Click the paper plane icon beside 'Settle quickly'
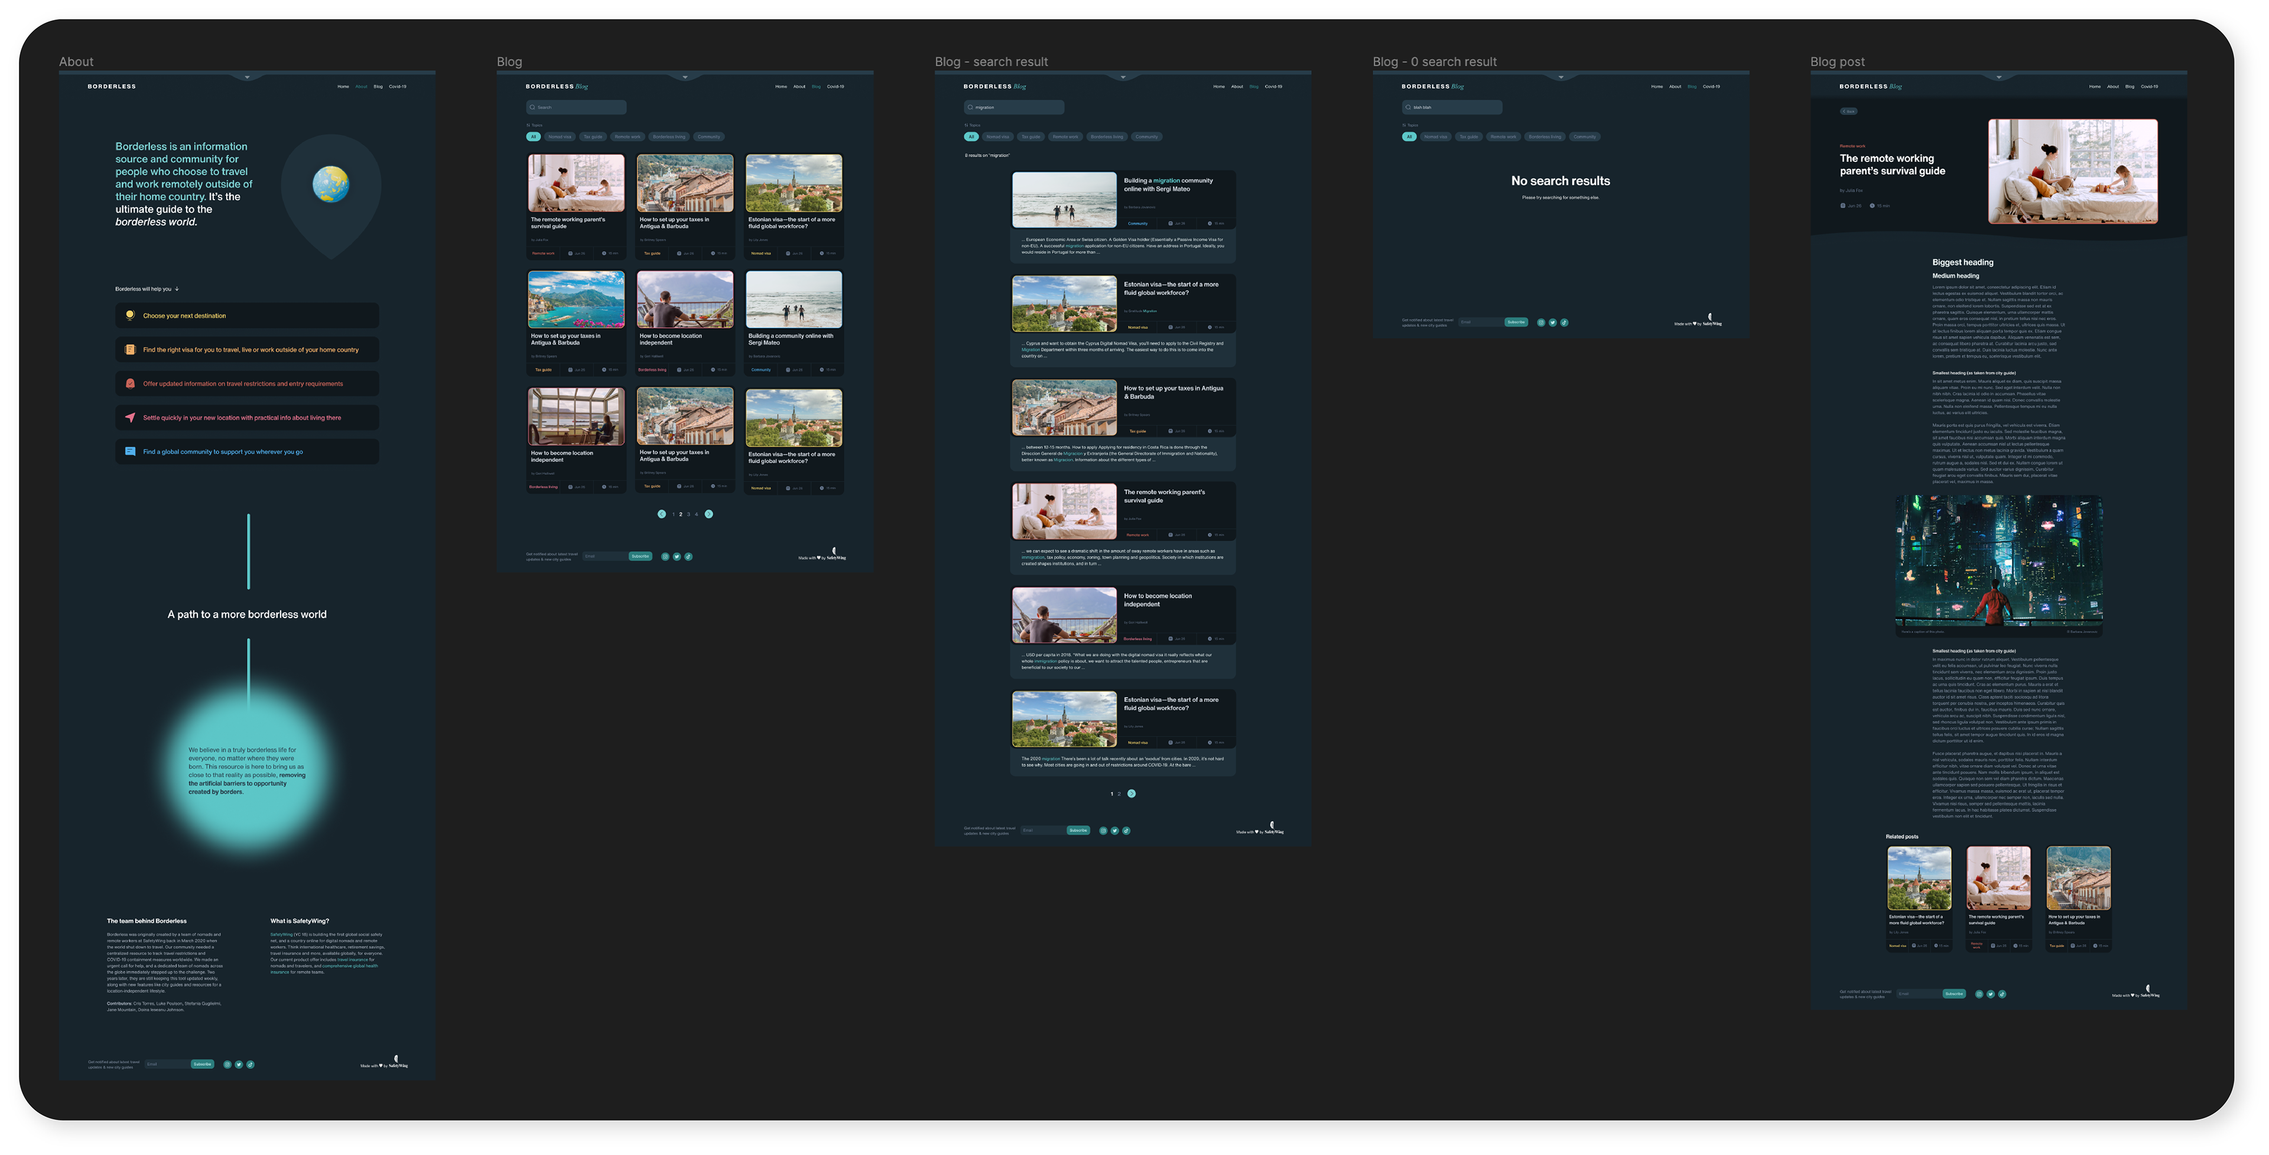Screen dimensions: 2269x1155 [131, 418]
